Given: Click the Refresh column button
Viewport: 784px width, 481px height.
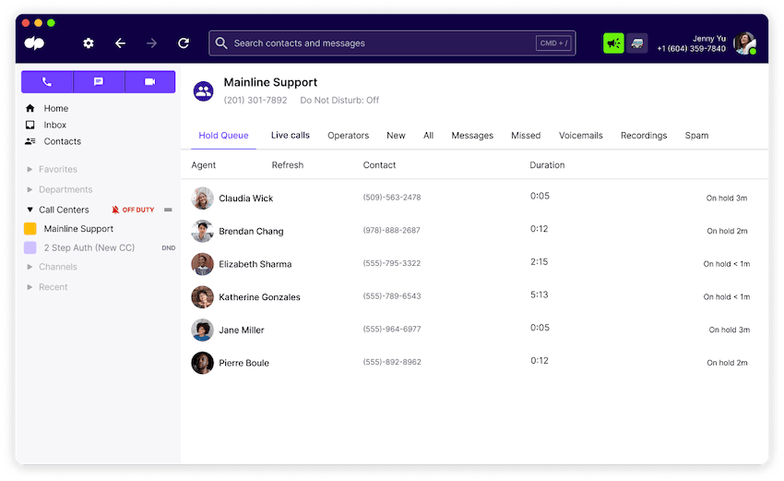Looking at the screenshot, I should (x=288, y=164).
